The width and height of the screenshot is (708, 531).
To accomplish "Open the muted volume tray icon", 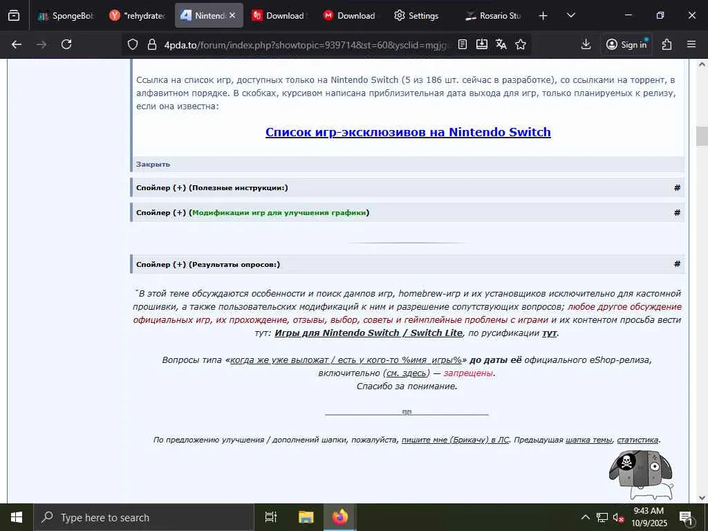I will coord(618,518).
